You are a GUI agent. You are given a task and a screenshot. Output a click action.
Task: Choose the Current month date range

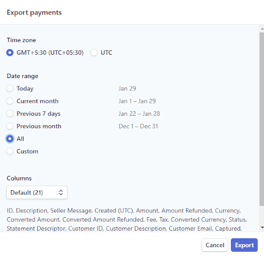[x=10, y=101]
